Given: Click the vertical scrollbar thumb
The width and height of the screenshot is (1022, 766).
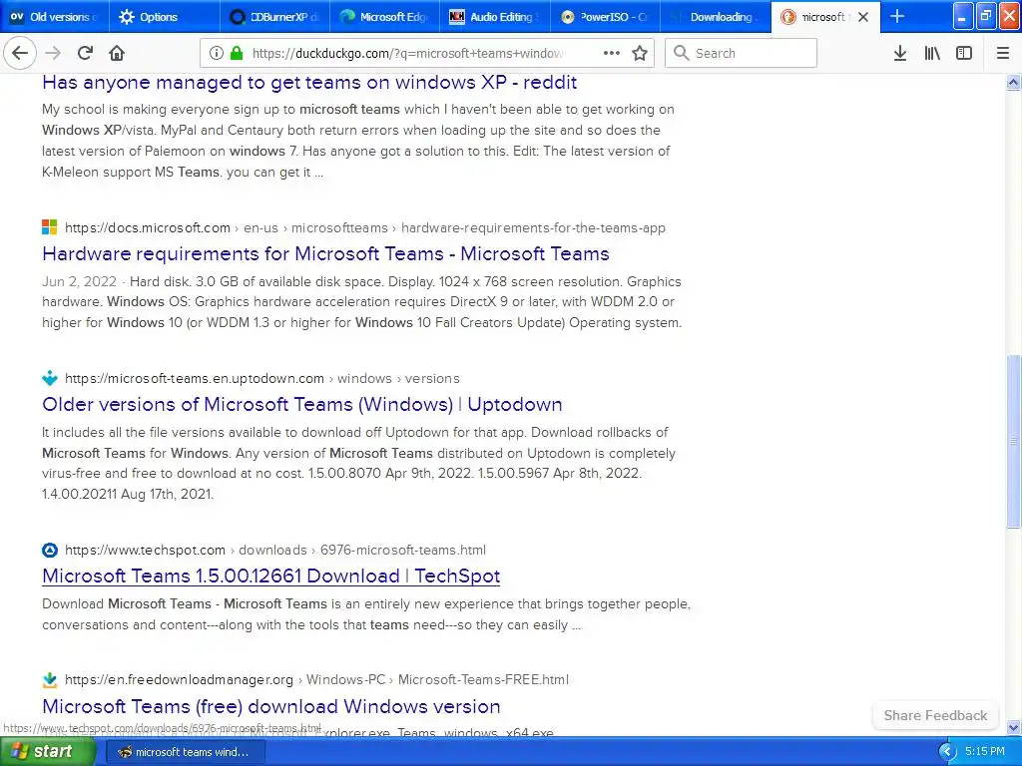Looking at the screenshot, I should click(1013, 442).
